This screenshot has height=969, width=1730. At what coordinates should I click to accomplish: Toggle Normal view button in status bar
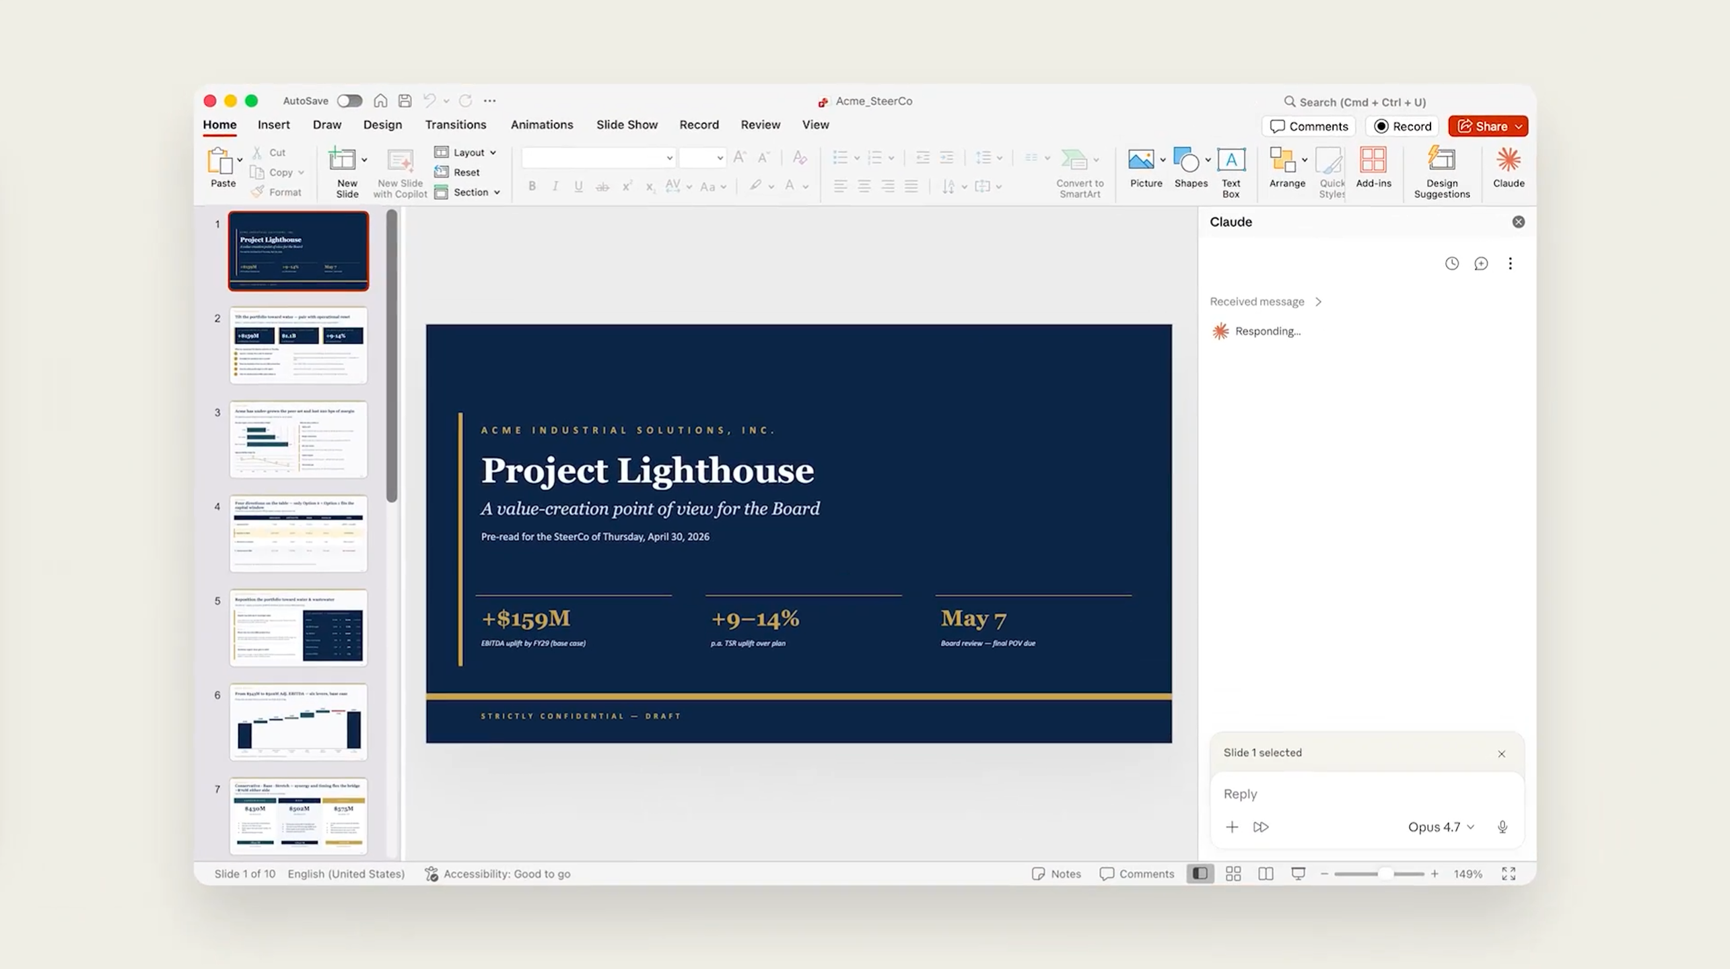(1200, 873)
